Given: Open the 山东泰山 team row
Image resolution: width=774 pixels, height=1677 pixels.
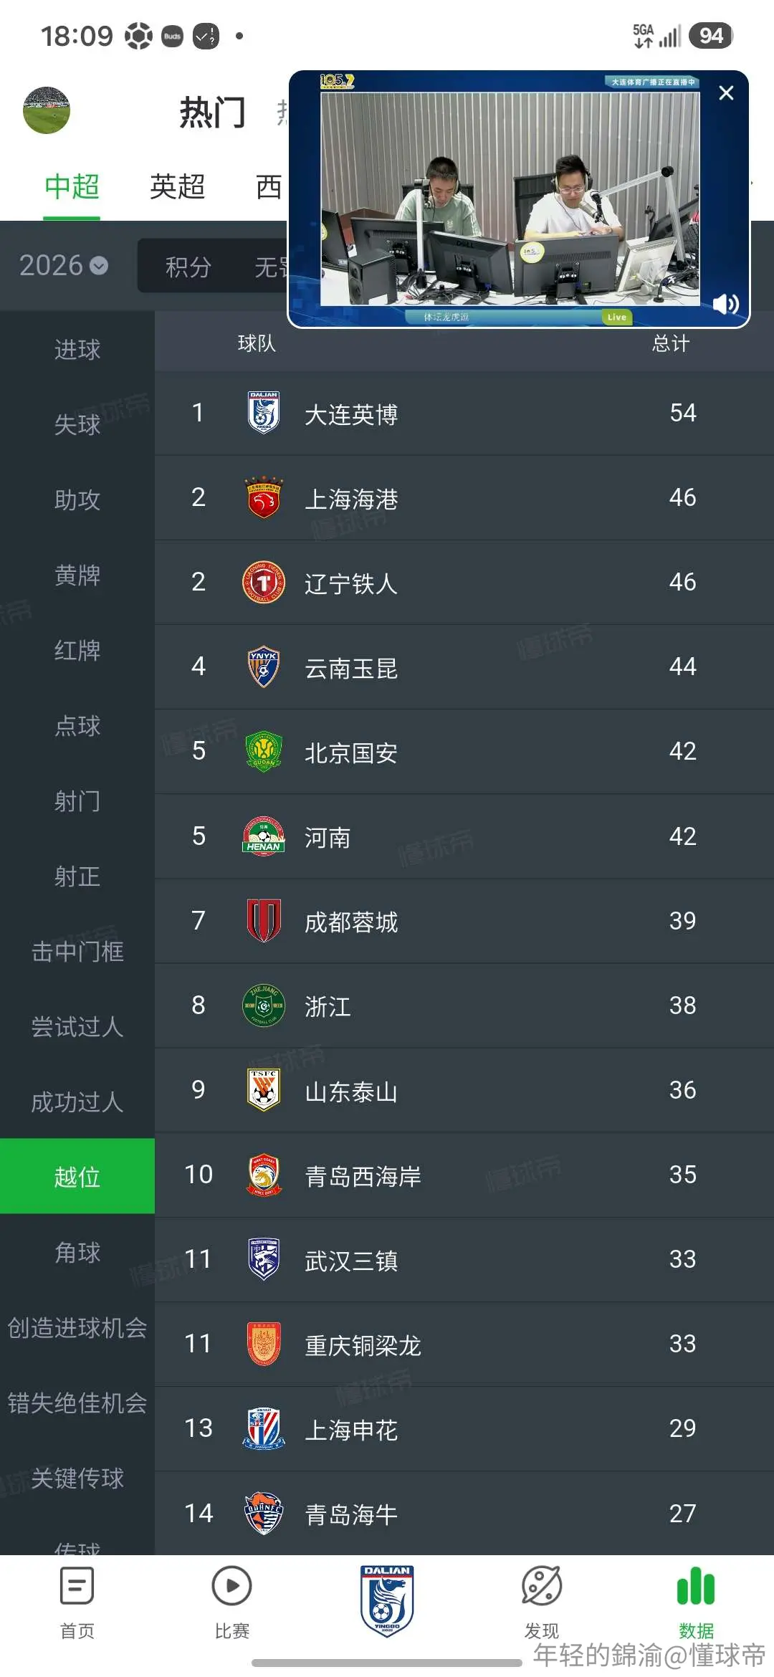Looking at the screenshot, I should tap(464, 1090).
